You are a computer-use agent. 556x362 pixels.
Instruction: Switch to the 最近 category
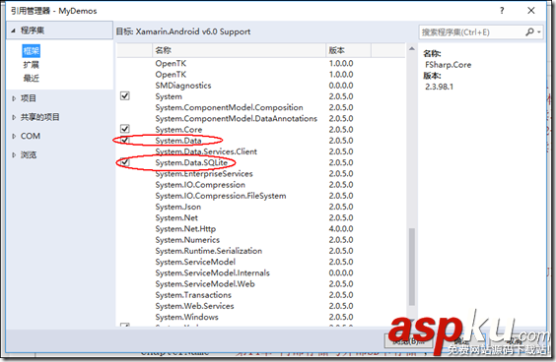(31, 78)
